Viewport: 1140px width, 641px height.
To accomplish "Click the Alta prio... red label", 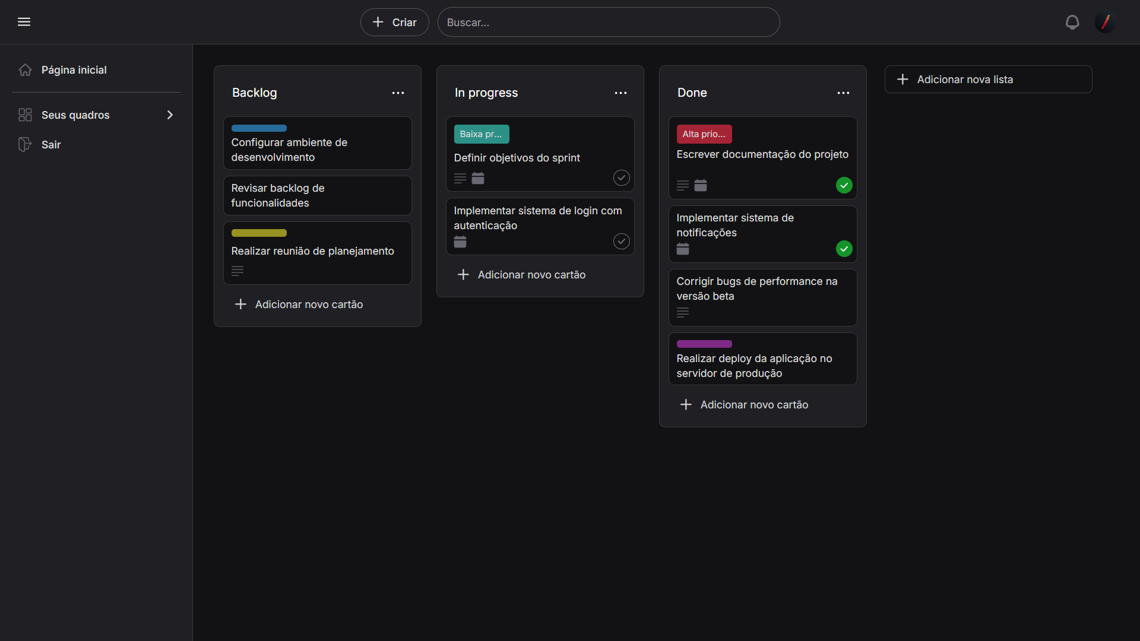I will click(704, 134).
